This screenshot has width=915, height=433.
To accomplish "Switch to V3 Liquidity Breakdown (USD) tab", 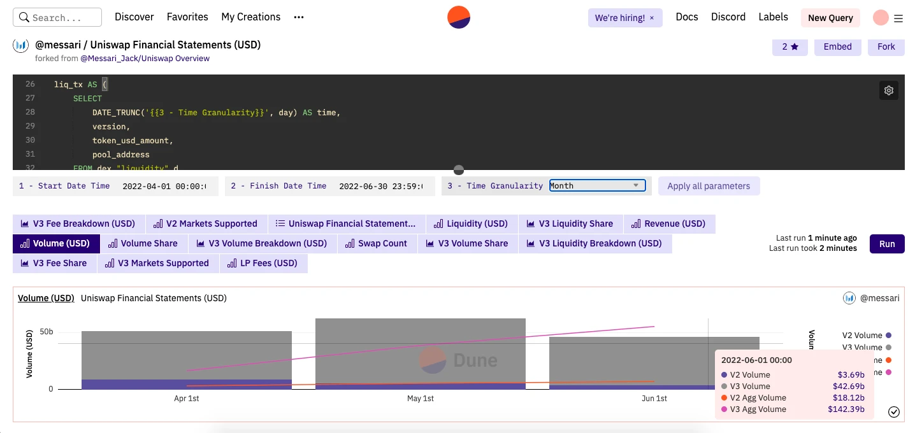I will point(595,244).
